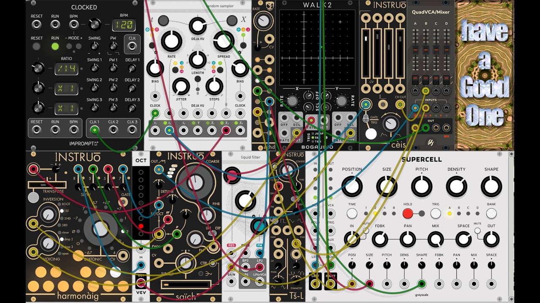Screen dimensions: 540x303
Task: Click the large diatonic dial on harmonaig
Action: point(100,229)
